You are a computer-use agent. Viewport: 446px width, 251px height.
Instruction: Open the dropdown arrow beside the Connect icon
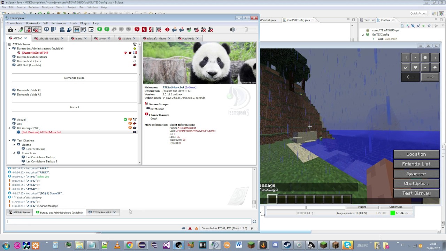(x=16, y=30)
